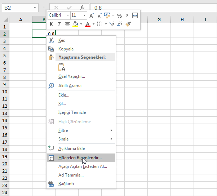Increase font size in mini toolbar

pos(92,15)
